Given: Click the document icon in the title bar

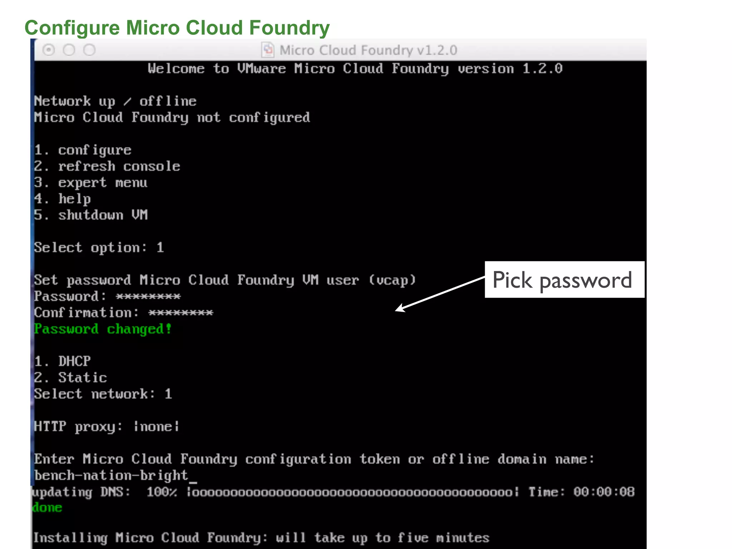Looking at the screenshot, I should click(268, 50).
